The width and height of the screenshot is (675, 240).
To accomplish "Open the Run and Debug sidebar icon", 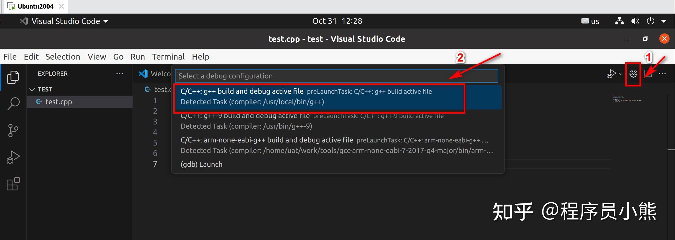I will coord(13,157).
